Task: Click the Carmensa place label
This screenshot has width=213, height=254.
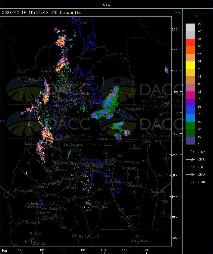Action: [114, 189]
